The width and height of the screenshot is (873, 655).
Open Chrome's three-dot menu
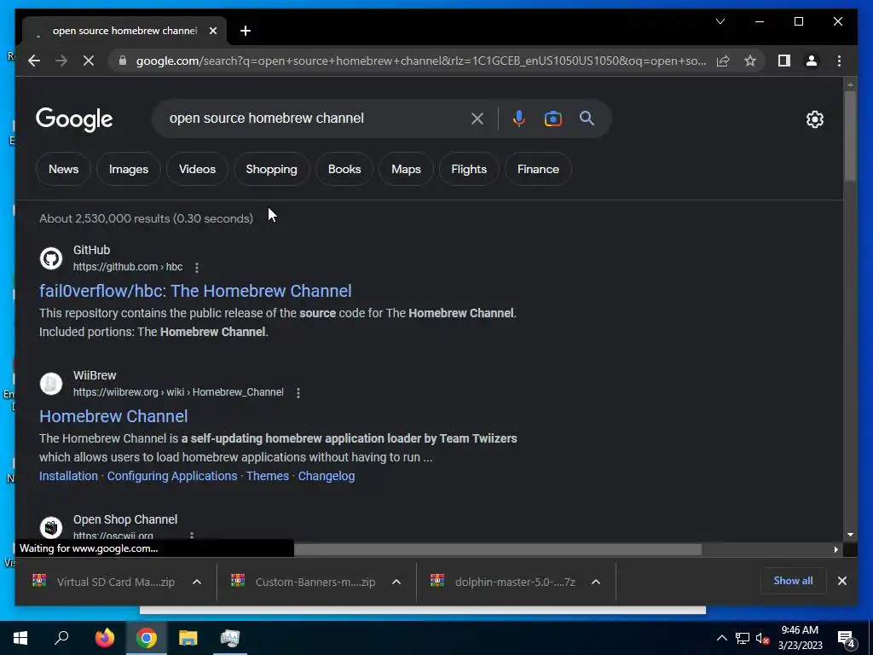(x=839, y=61)
